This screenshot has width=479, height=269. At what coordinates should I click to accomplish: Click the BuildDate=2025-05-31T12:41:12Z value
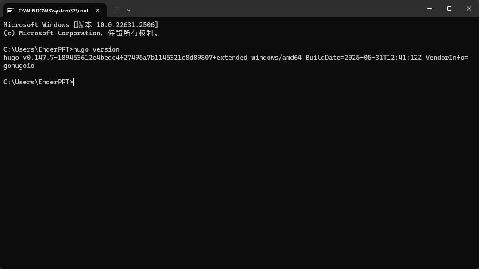pyautogui.click(x=364, y=58)
